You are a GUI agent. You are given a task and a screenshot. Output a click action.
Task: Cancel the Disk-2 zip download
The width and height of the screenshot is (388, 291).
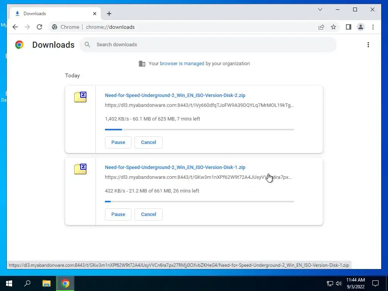coord(149,142)
